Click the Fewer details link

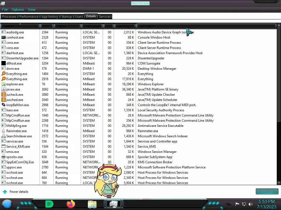(19, 192)
